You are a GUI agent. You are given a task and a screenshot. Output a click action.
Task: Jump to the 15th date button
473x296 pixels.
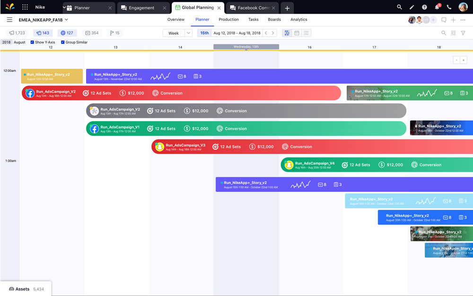204,33
